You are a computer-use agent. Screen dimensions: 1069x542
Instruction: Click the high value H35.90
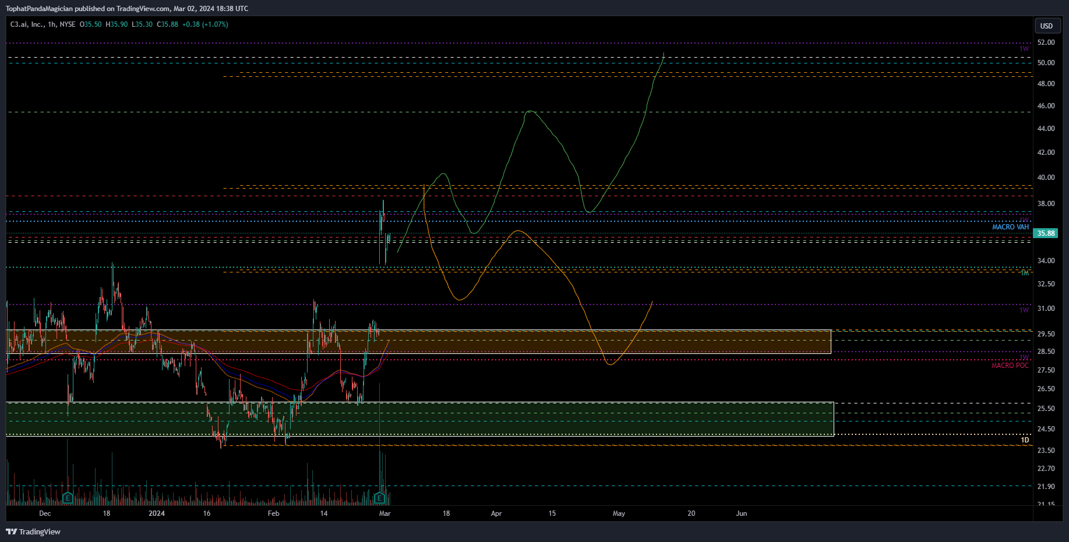pyautogui.click(x=117, y=24)
